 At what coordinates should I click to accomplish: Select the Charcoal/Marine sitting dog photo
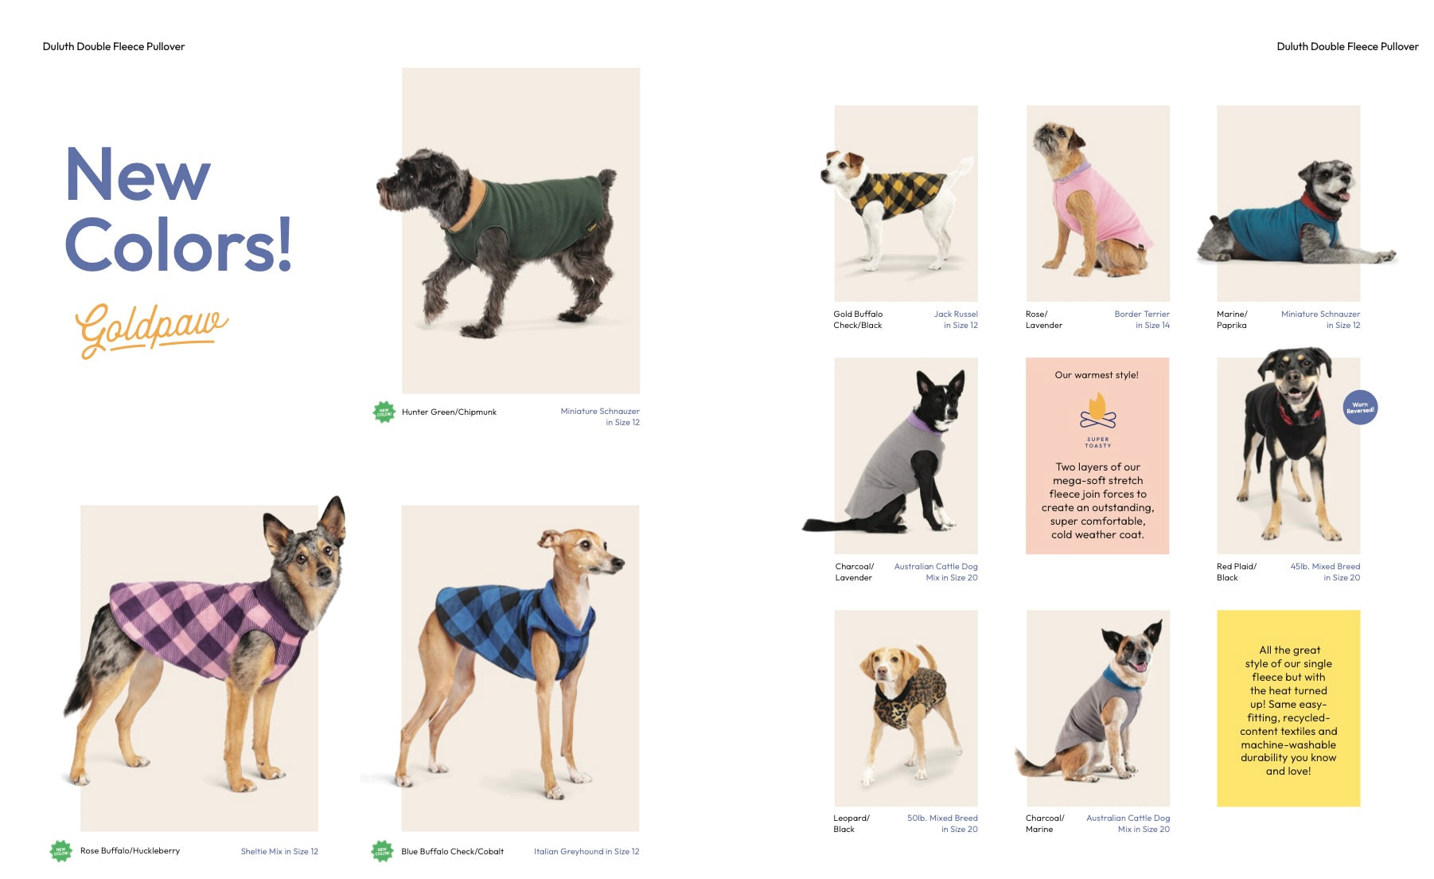coord(1097,709)
